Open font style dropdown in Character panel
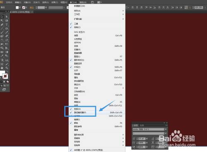 (x=166, y=133)
